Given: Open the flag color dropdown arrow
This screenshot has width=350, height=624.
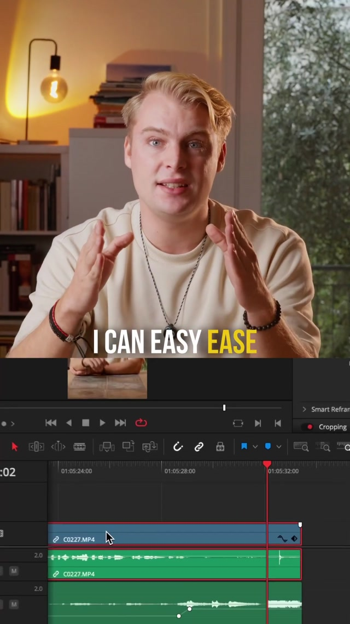Looking at the screenshot, I should pyautogui.click(x=255, y=446).
